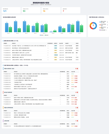Click the green bar for 06-06
This screenshot has height=134, width=109.
(x=55, y=31)
